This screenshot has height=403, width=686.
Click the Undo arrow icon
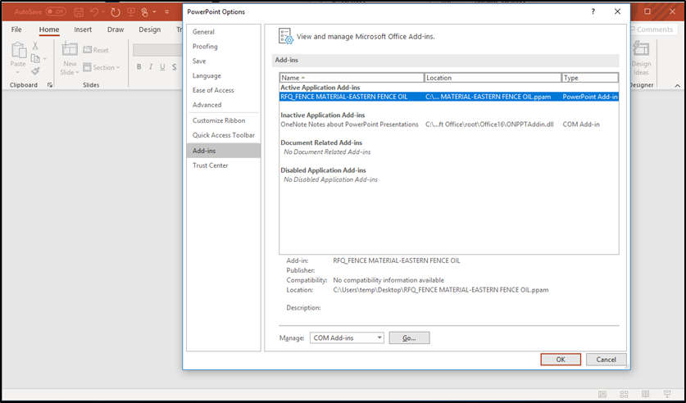tap(96, 11)
